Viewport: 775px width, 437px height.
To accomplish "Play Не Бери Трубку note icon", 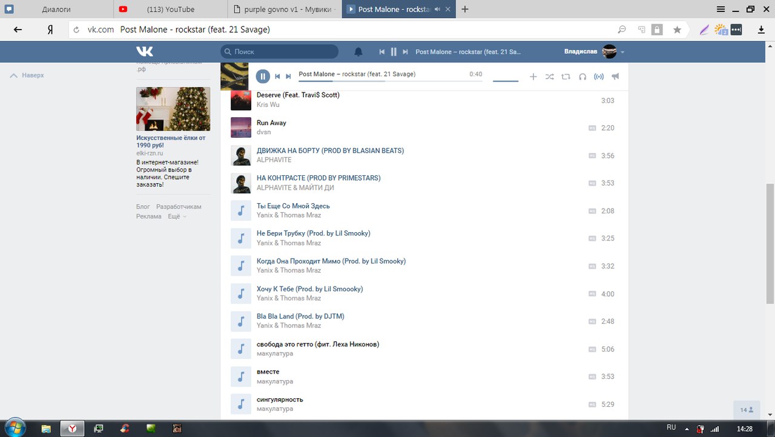I will [x=241, y=238].
